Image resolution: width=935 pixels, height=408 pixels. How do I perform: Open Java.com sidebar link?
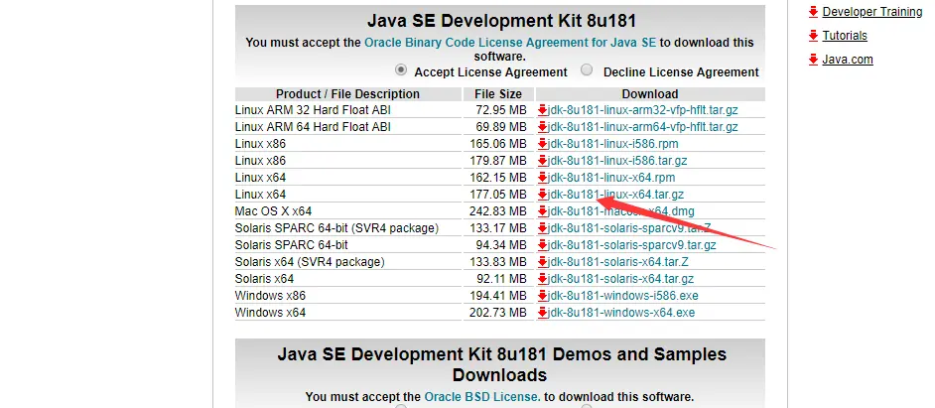(x=848, y=59)
